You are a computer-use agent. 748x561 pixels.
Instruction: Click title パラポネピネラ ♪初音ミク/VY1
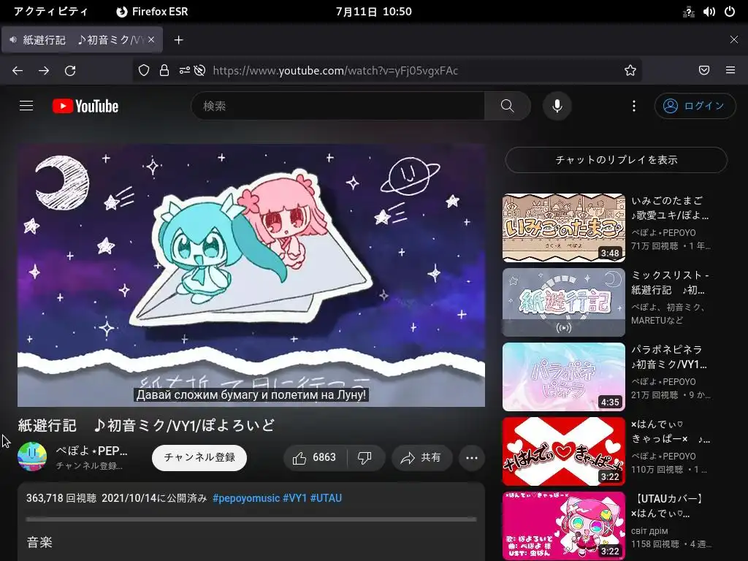pyautogui.click(x=669, y=356)
